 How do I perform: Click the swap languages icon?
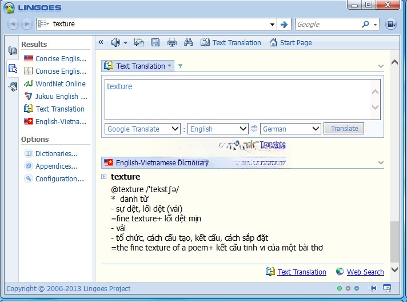[x=254, y=129]
